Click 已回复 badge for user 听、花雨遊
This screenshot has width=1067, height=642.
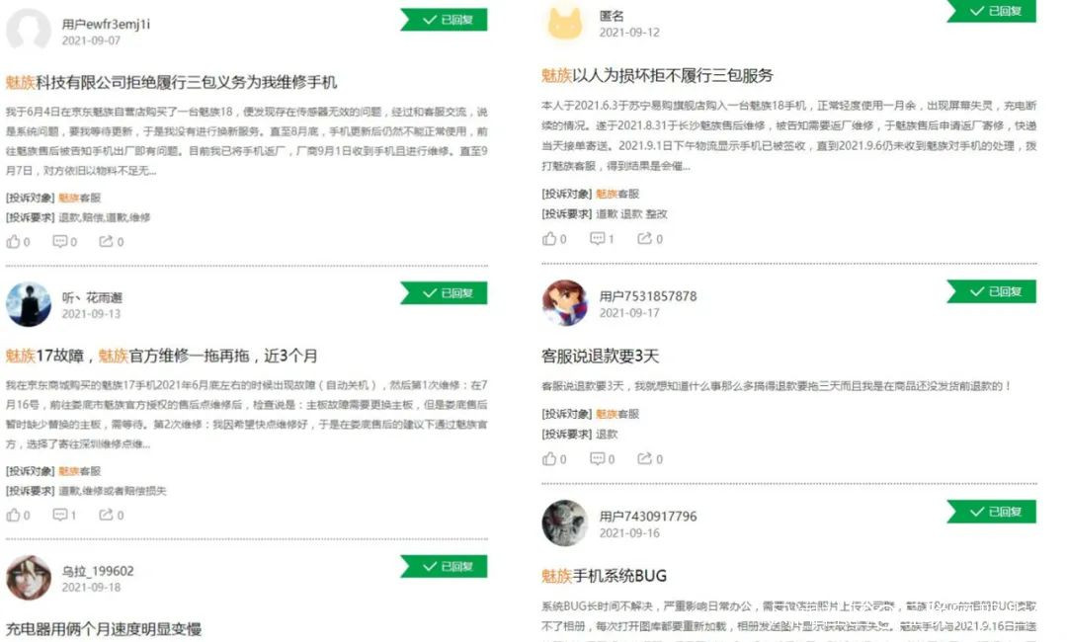(x=444, y=293)
